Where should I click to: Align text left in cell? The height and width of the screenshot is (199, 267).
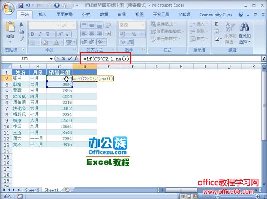pyautogui.click(x=84, y=33)
